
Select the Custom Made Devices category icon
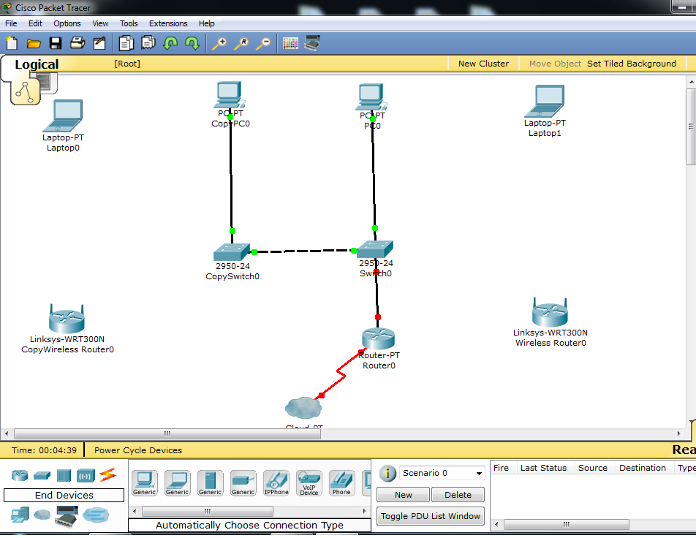(66, 516)
